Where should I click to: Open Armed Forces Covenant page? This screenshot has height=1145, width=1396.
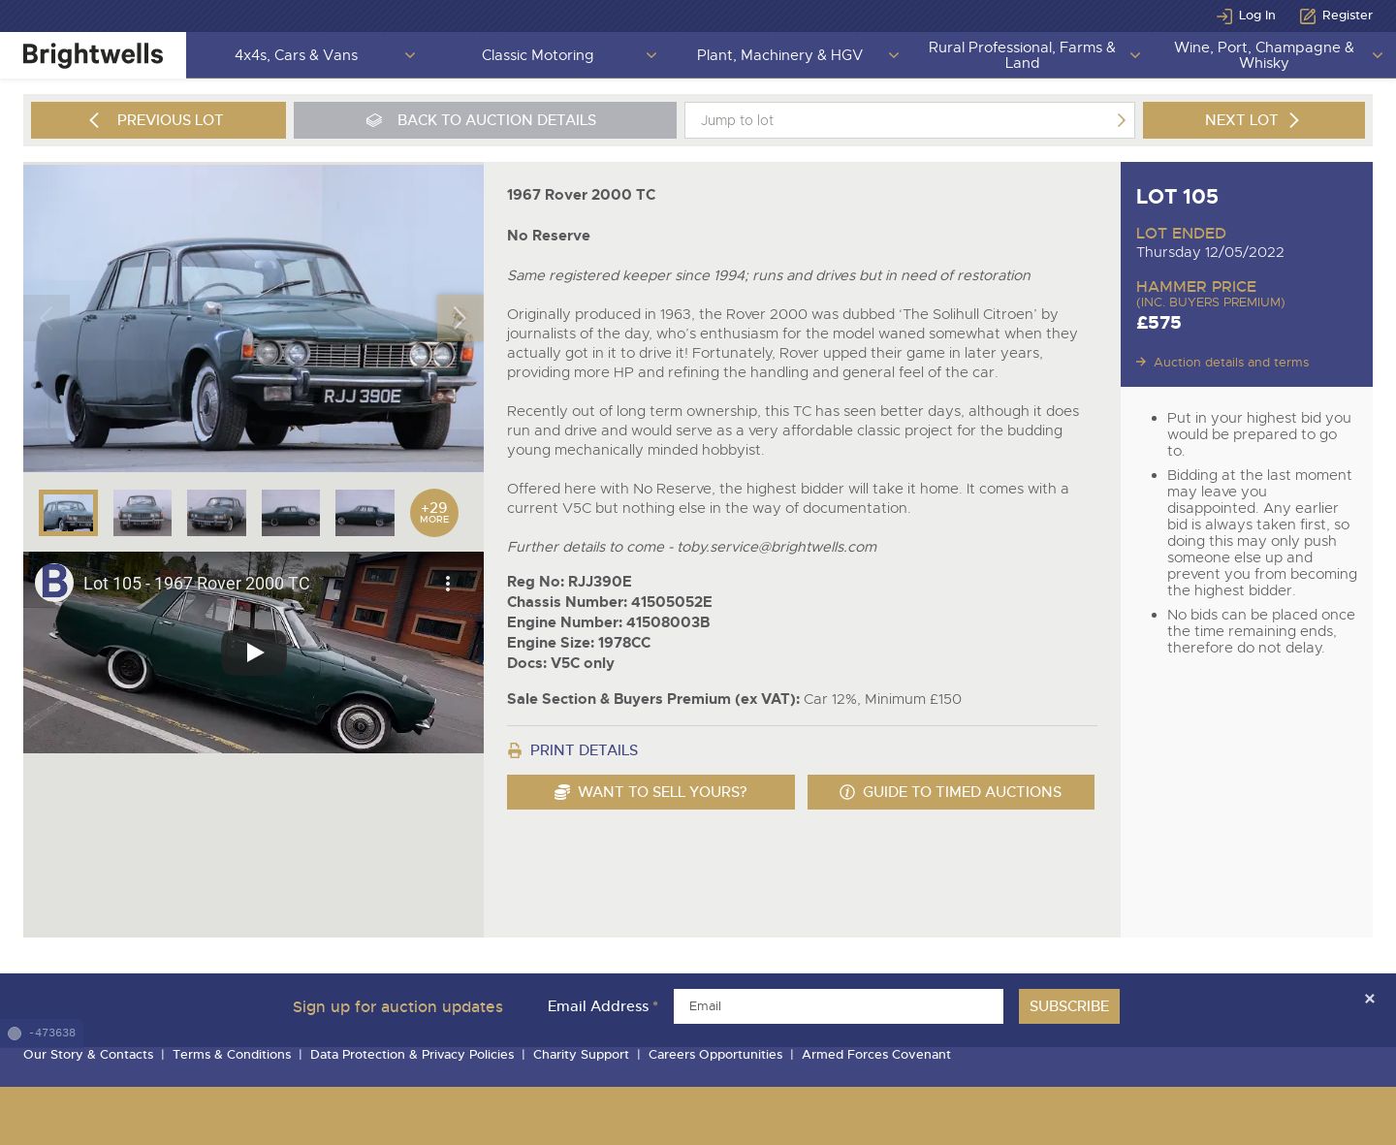pyautogui.click(x=876, y=1055)
